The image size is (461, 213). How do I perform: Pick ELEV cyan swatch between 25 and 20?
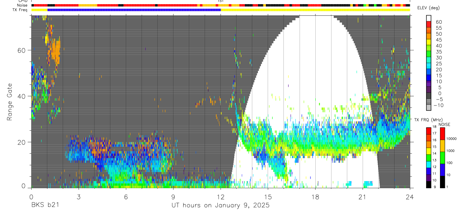click(x=429, y=66)
